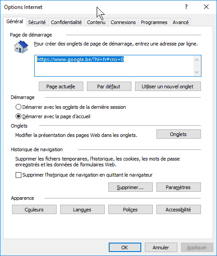This screenshot has height=256, width=217.
Task: Click the up arrow in URL box scrollbar
Action: pos(197,60)
